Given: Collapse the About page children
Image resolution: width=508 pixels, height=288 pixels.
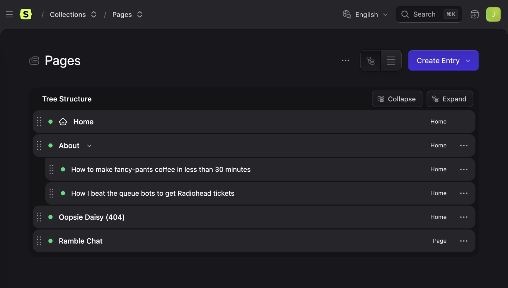Looking at the screenshot, I should pos(89,146).
